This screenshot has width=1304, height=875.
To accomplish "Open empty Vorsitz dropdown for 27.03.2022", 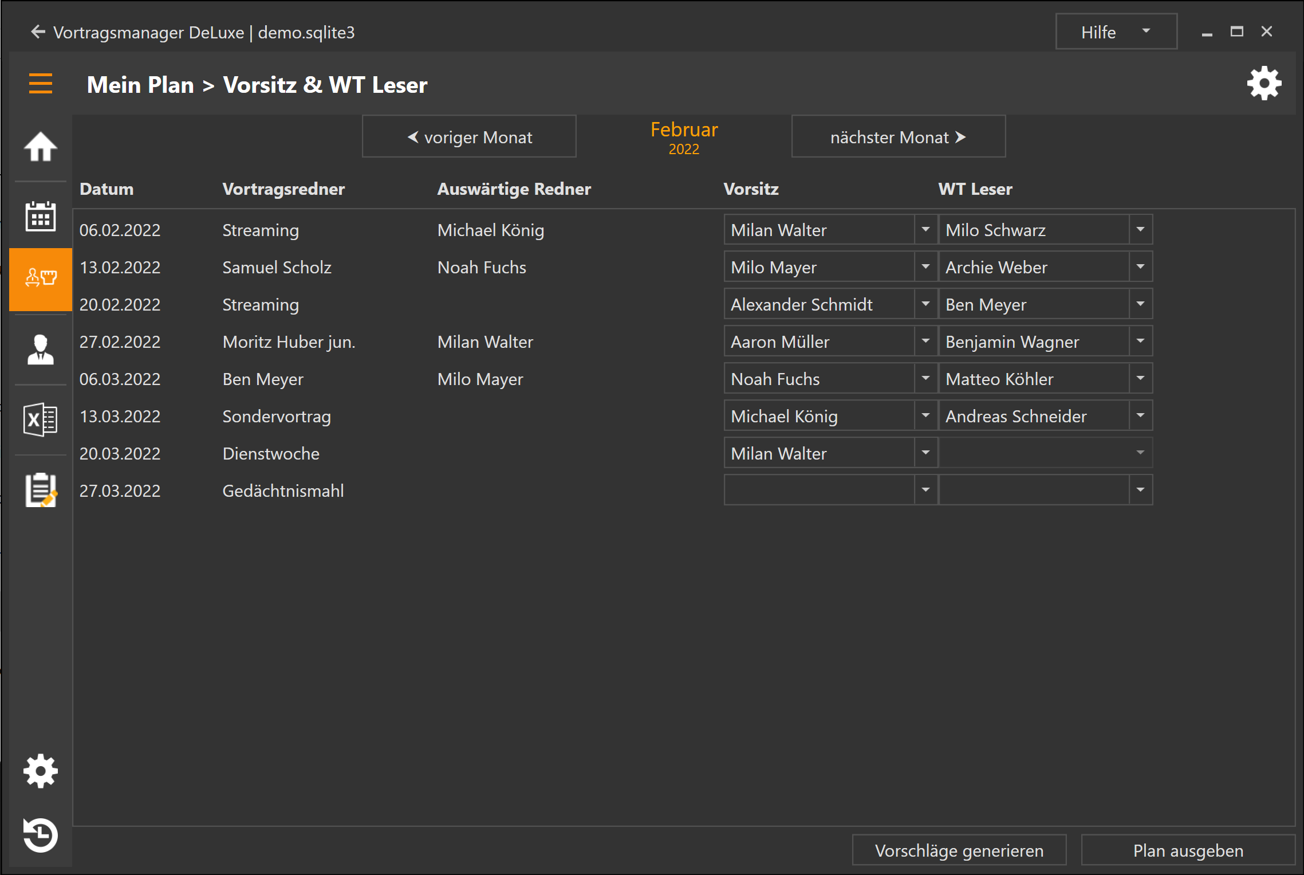I will pyautogui.click(x=830, y=491).
